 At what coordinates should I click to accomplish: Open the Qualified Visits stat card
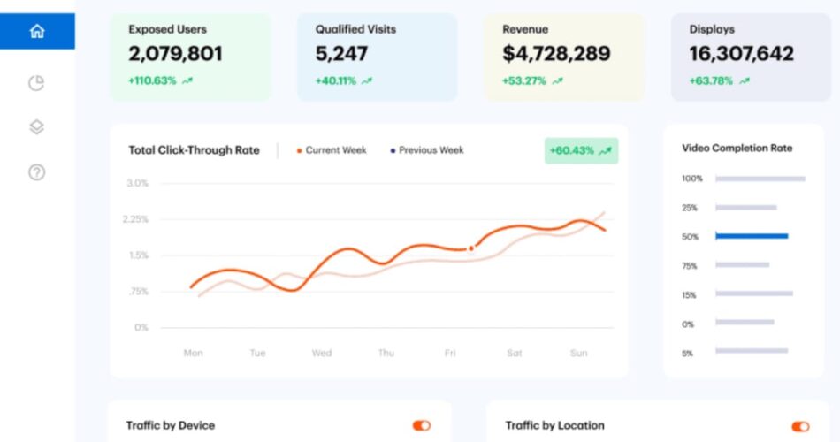[x=377, y=57]
